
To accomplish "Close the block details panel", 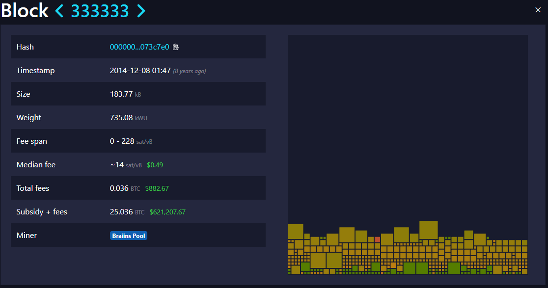I will click(x=538, y=10).
